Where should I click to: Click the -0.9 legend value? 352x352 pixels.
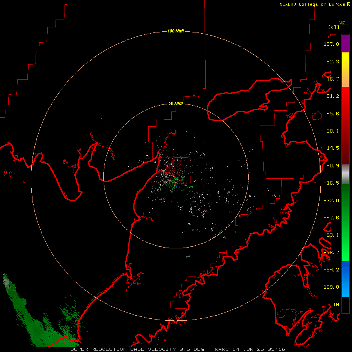click(x=333, y=166)
